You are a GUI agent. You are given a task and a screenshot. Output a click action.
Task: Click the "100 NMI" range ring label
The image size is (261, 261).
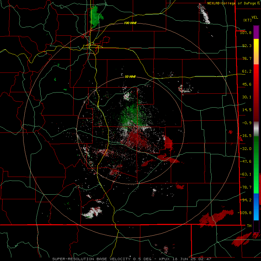pos(130,23)
